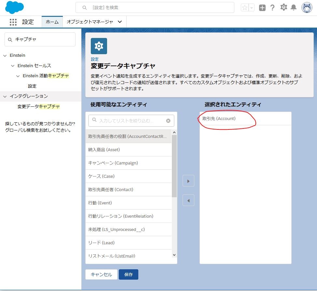Open help with the question mark icon
Viewport: 317px width, 291px height.
pyautogui.click(x=272, y=7)
